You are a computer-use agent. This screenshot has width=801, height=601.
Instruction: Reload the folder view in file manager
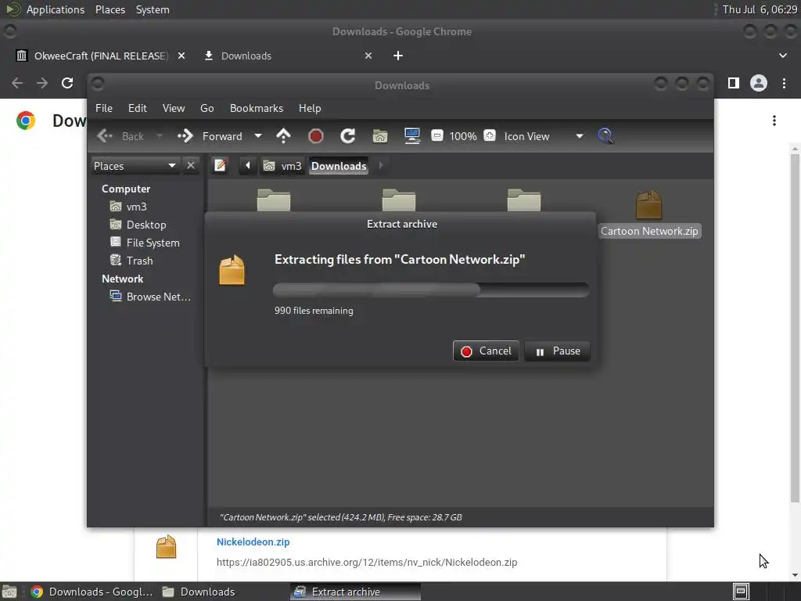348,136
